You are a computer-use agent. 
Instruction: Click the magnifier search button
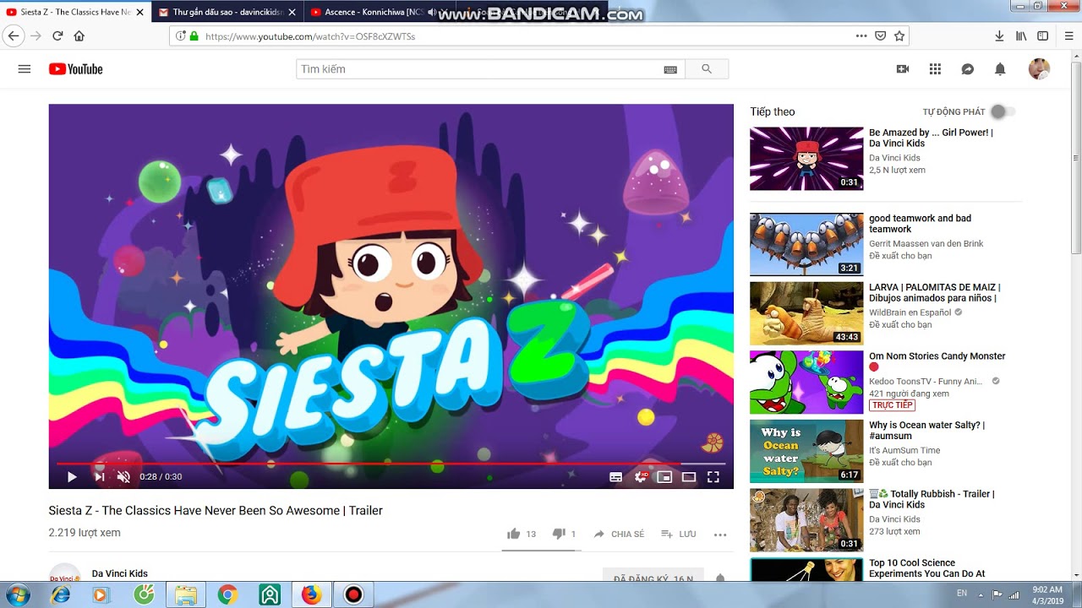707,69
